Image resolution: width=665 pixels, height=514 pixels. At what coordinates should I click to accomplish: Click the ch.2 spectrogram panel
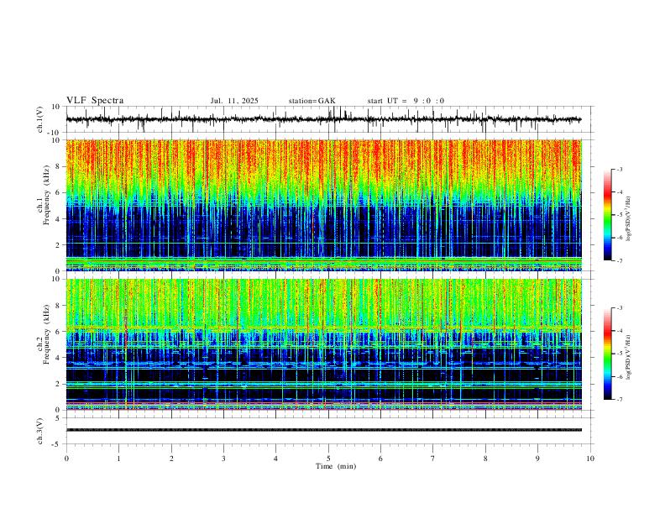323,344
